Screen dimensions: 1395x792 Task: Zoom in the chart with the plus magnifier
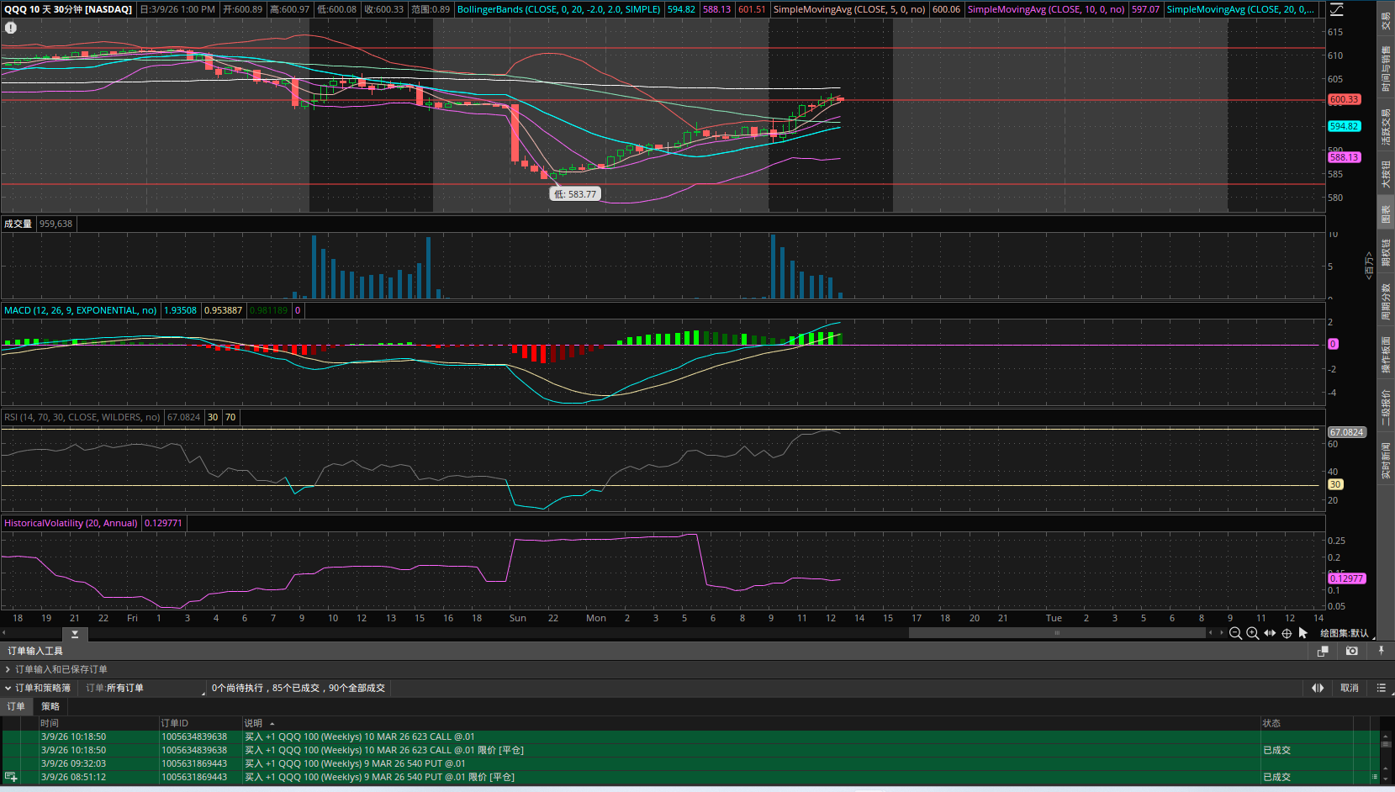[x=1252, y=633]
